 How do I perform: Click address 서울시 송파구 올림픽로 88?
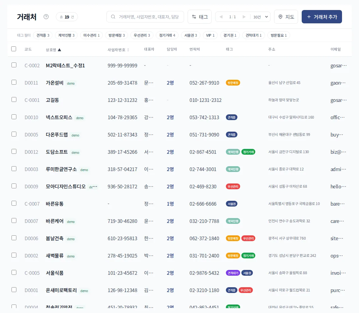[287, 273]
